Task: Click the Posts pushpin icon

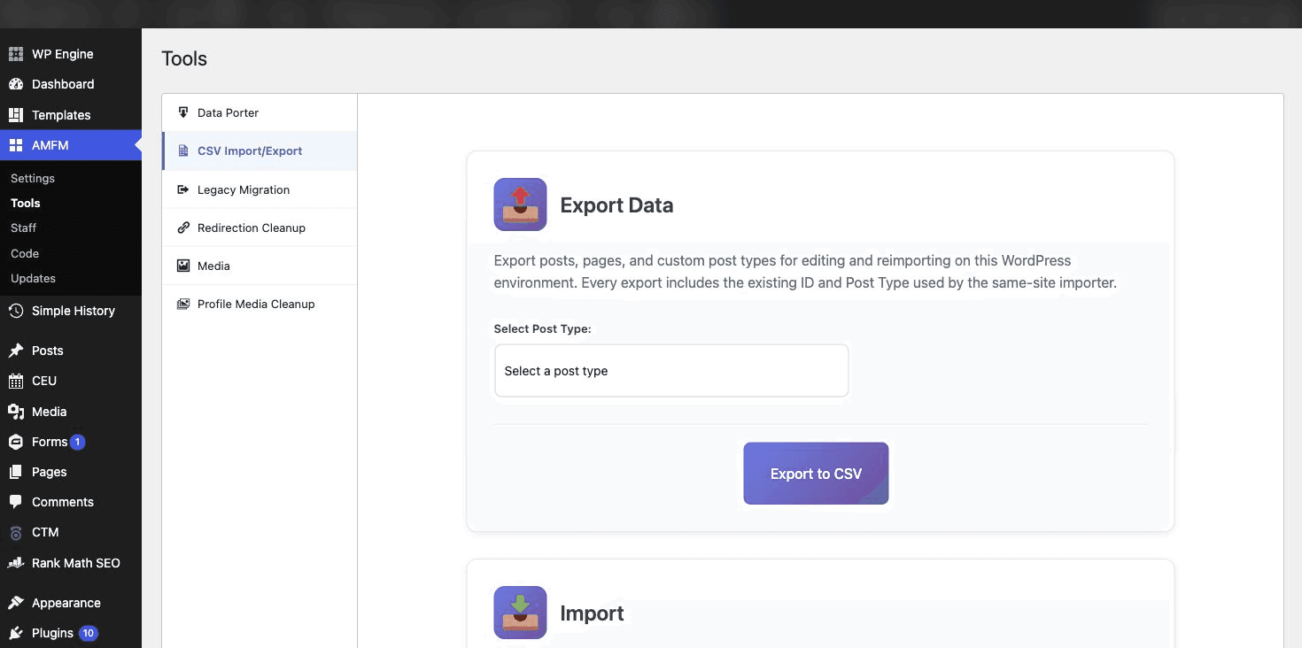Action: tap(16, 351)
